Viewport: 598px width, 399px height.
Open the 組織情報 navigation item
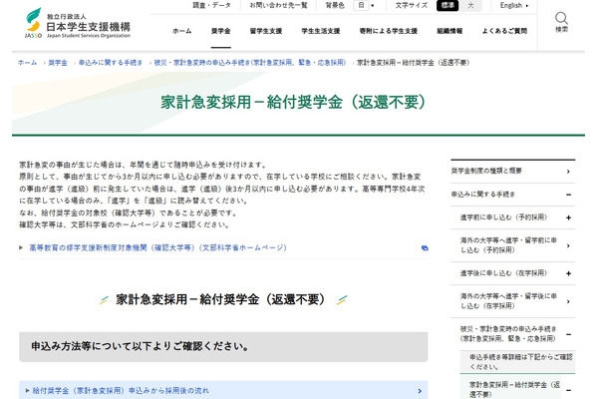click(x=449, y=31)
